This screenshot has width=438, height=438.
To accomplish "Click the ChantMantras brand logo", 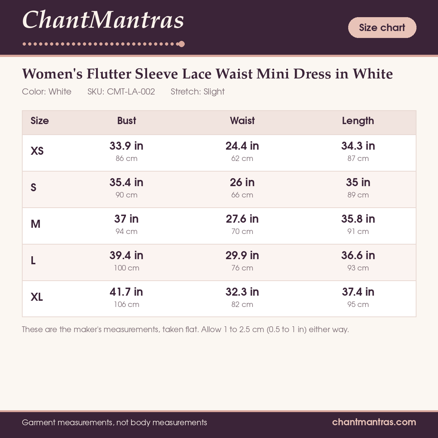I will click(x=103, y=20).
